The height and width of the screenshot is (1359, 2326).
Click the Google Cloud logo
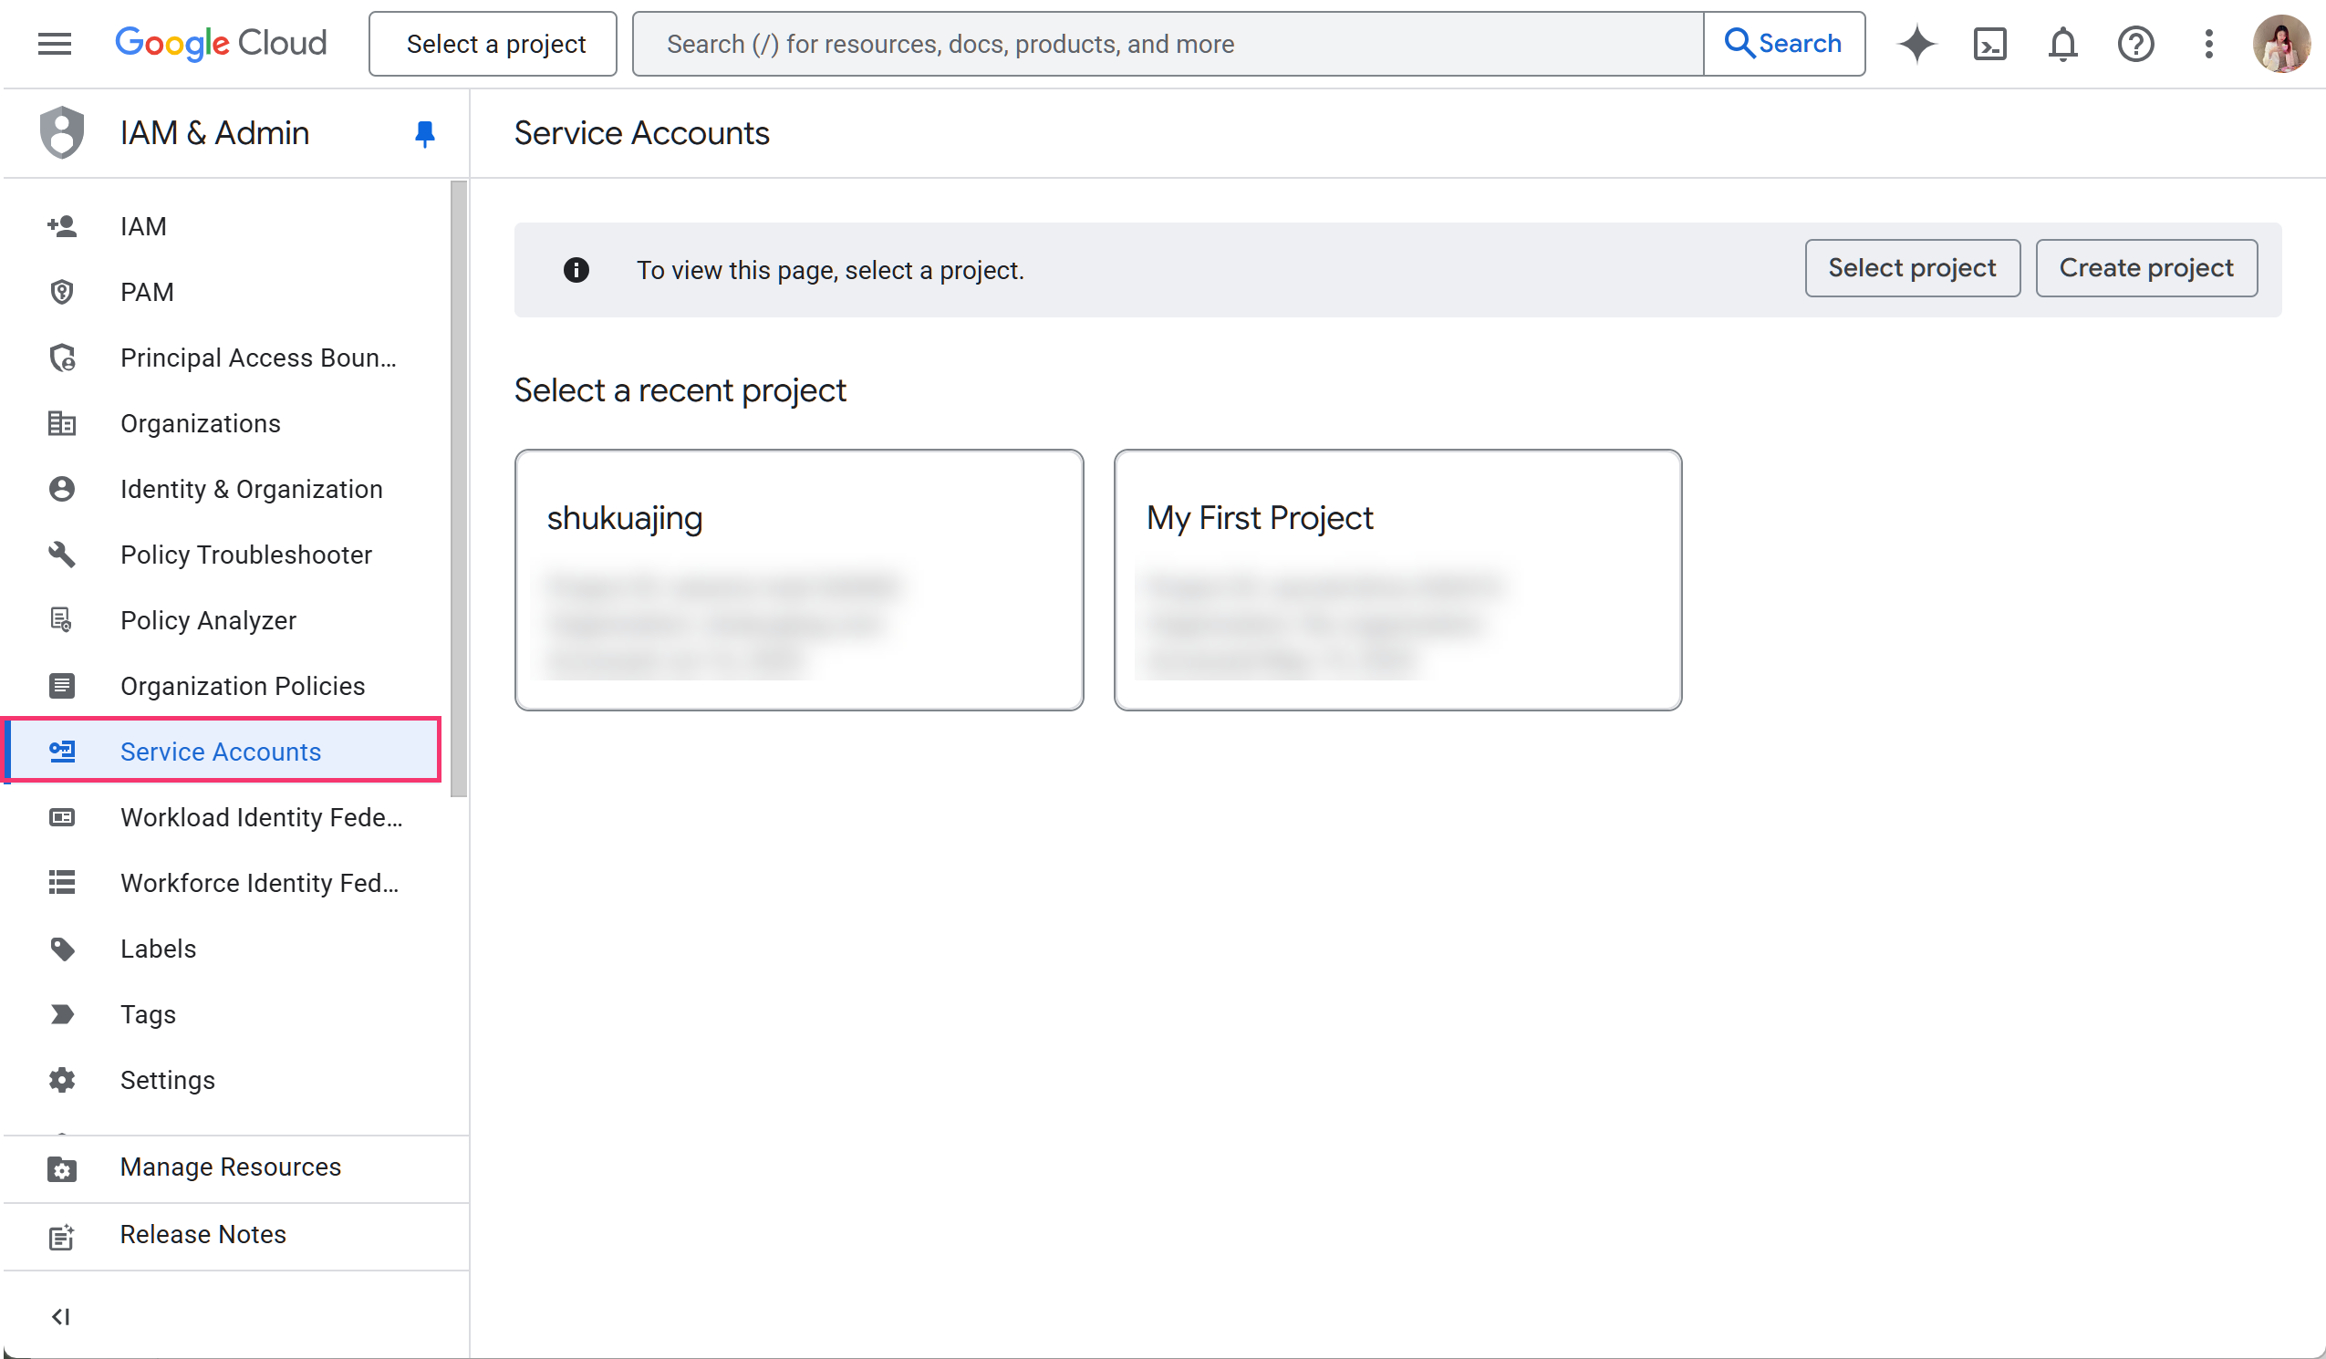pos(221,44)
